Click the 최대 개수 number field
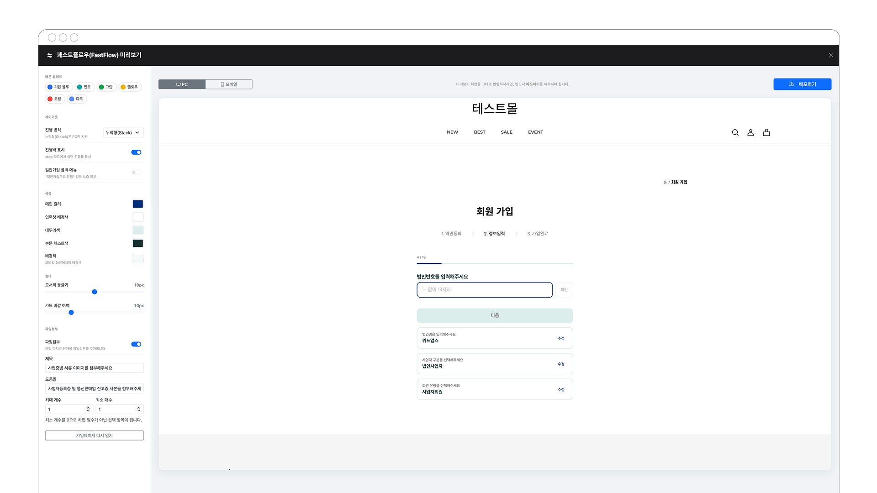Image resolution: width=877 pixels, height=493 pixels. click(69, 409)
